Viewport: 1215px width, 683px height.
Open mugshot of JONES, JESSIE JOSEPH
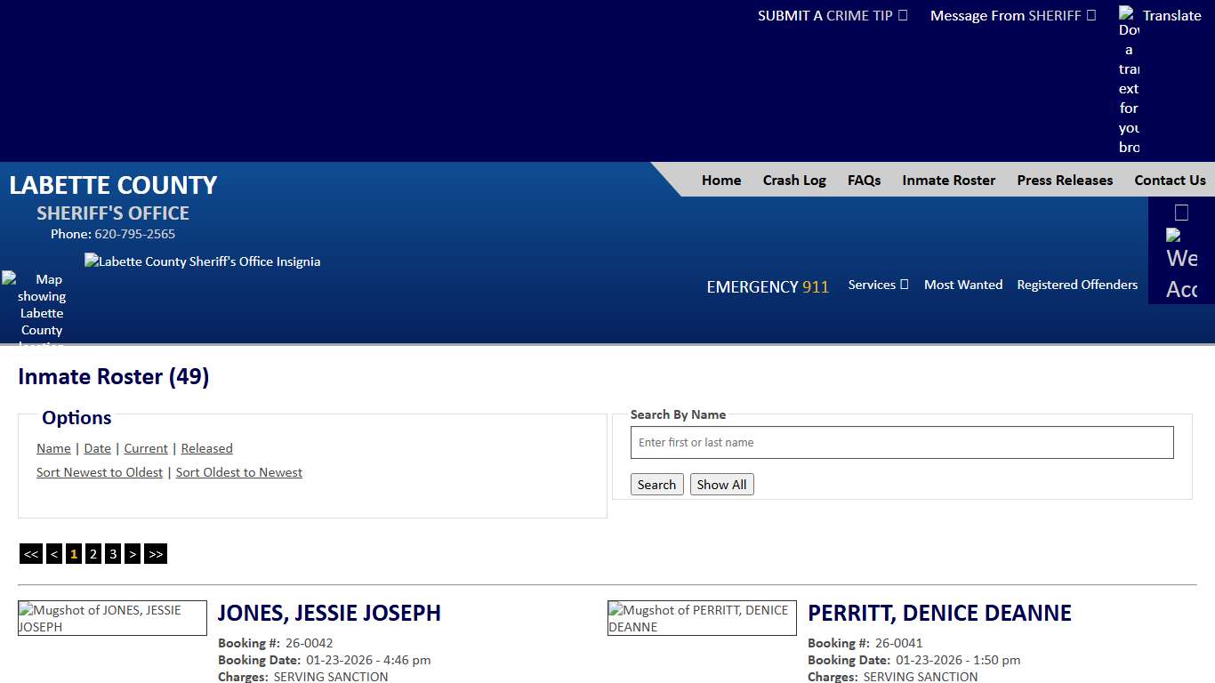point(112,617)
